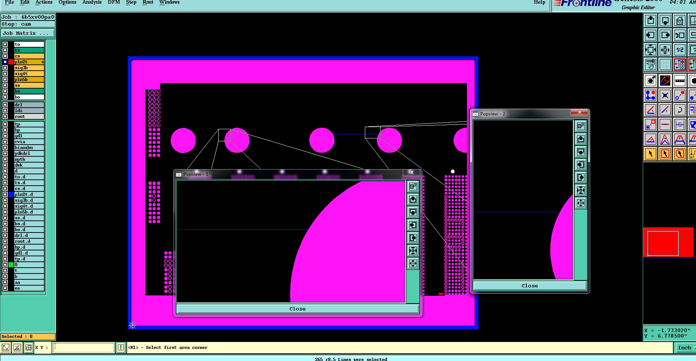The image size is (696, 361).
Task: Select the connected blue-red nodes tool
Action: coord(651,95)
